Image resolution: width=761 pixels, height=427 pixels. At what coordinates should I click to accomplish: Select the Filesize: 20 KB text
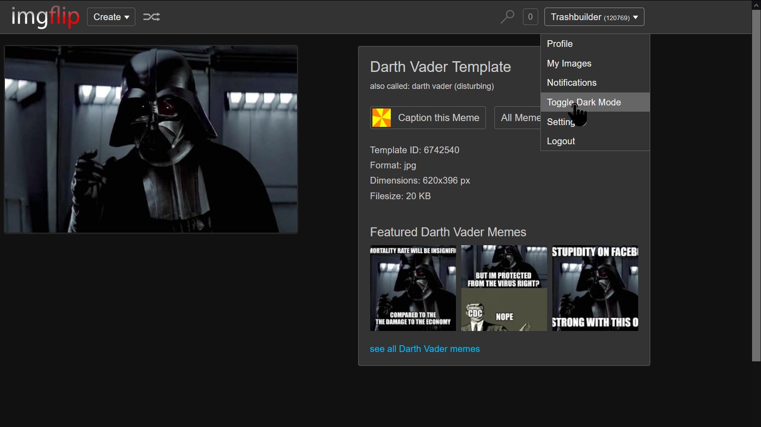(x=400, y=196)
